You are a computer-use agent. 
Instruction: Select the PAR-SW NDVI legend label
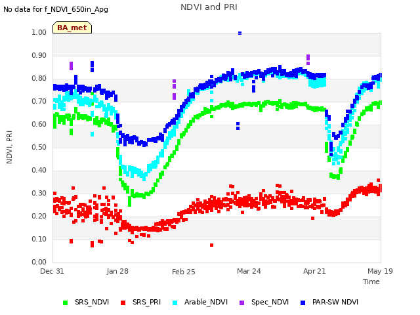[x=335, y=302]
